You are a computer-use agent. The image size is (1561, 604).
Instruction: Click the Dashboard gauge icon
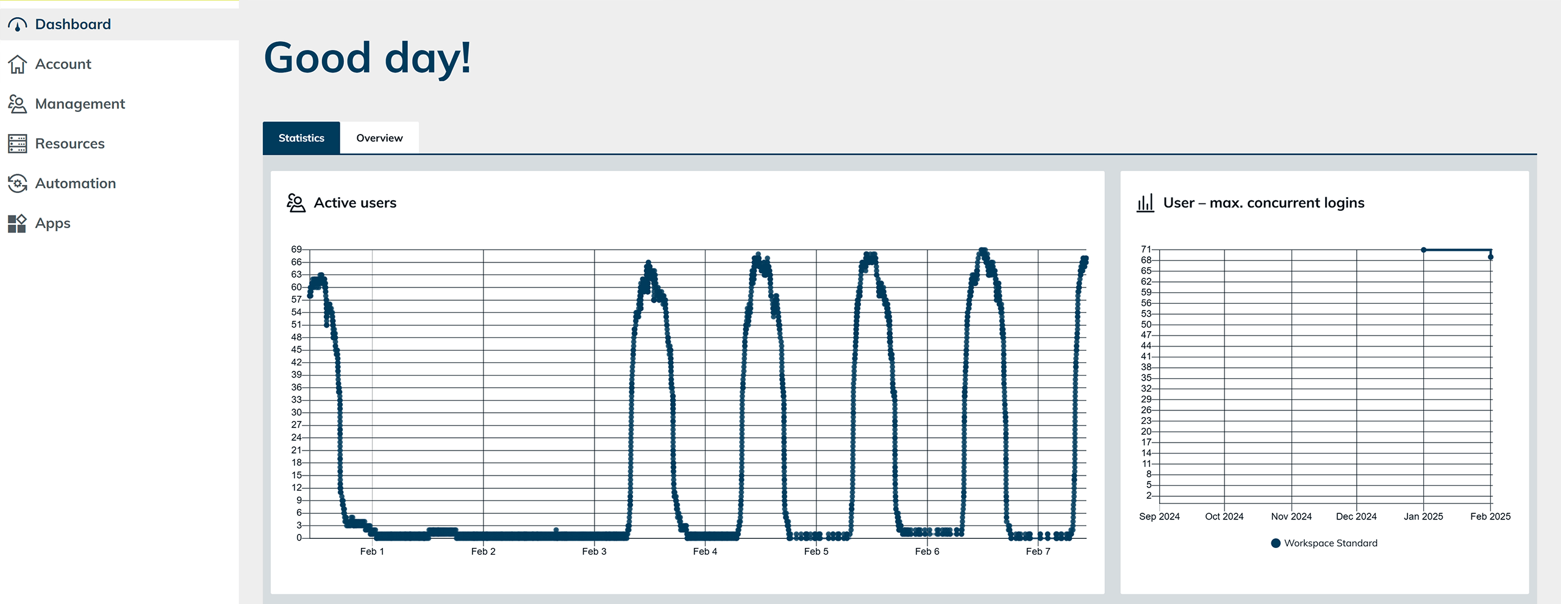click(17, 24)
